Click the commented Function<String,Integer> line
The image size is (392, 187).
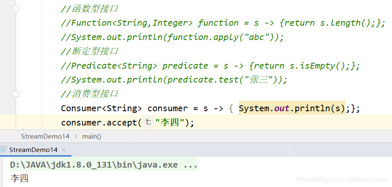[x=223, y=23]
